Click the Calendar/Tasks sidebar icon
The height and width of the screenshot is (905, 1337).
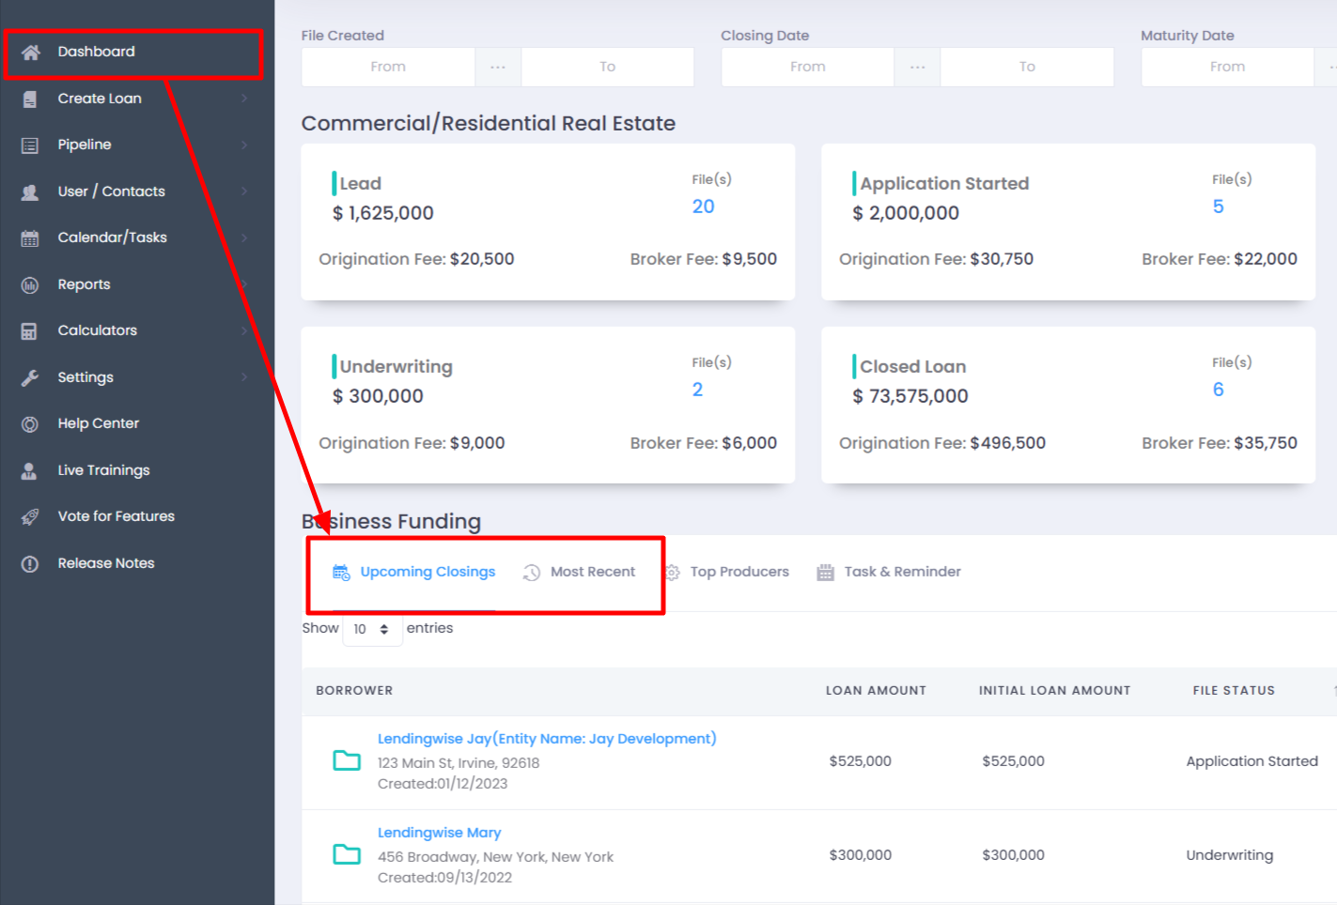30,238
